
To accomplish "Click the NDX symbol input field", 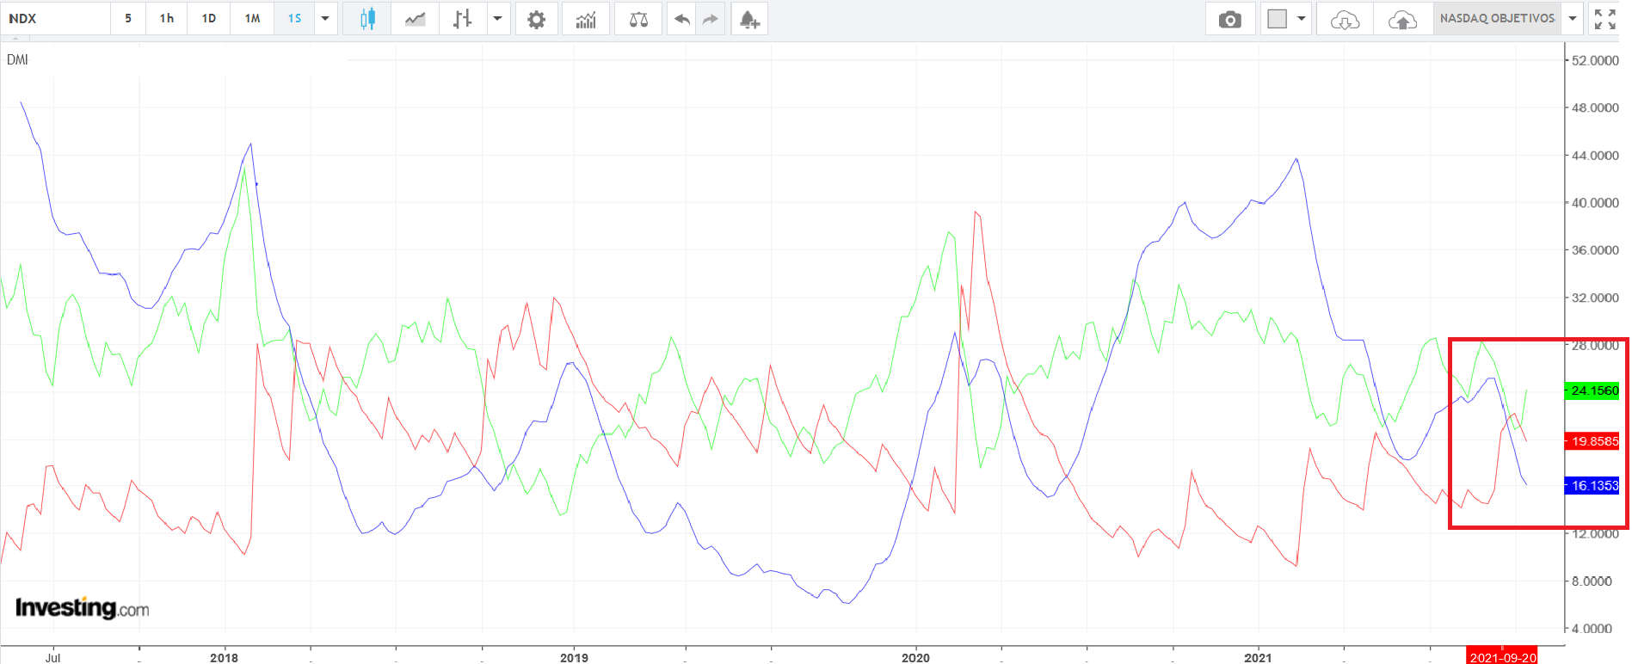I will click(x=56, y=19).
